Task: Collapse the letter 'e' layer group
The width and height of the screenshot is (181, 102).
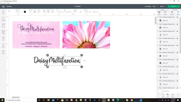Action: (158, 45)
